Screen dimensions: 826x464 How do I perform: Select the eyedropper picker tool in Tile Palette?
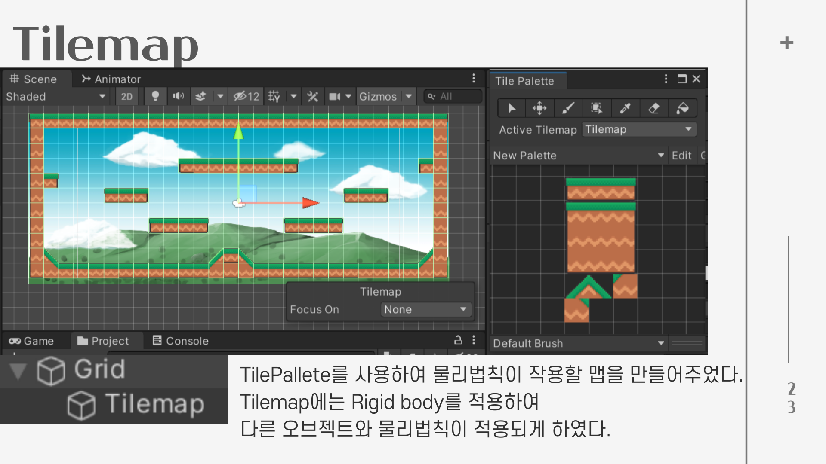[625, 108]
